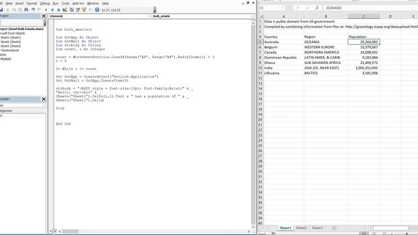Select Sheet1 (Sheet1) in project tree
418x235 pixels.
pyautogui.click(x=10, y=38)
